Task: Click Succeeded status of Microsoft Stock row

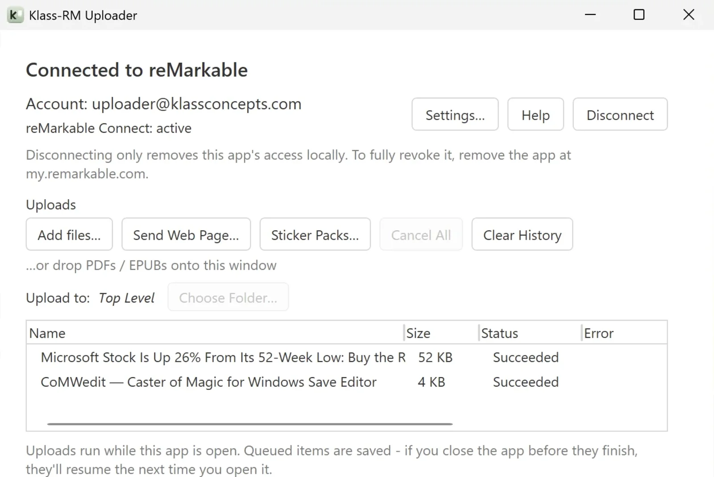Action: [526, 357]
